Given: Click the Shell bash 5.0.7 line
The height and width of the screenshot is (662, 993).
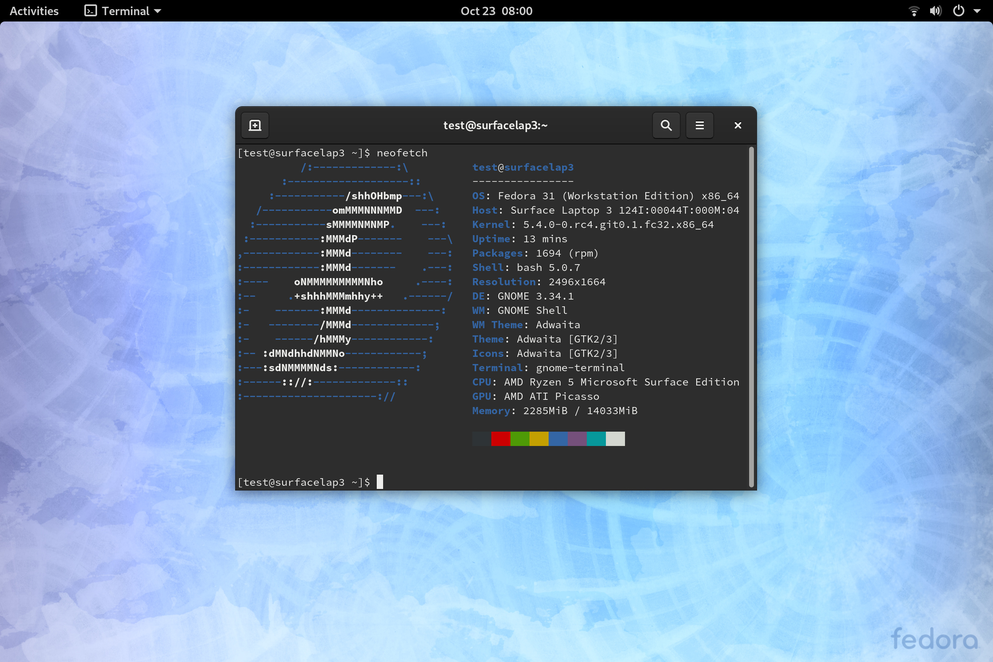Looking at the screenshot, I should point(526,268).
